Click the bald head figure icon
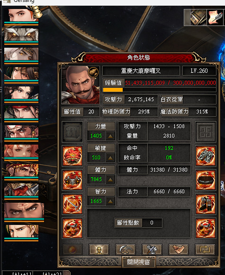225x275 pixels. [99, 249]
